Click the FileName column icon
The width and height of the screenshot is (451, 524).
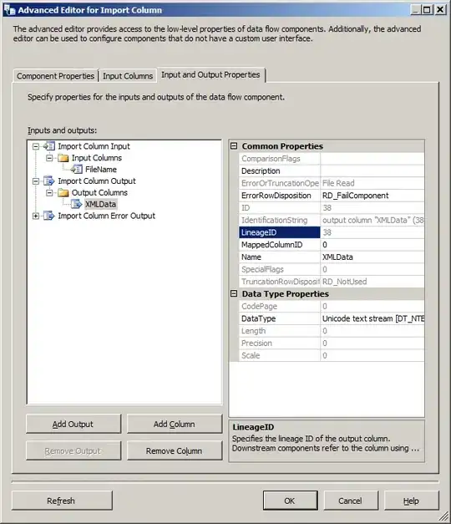[x=77, y=169]
